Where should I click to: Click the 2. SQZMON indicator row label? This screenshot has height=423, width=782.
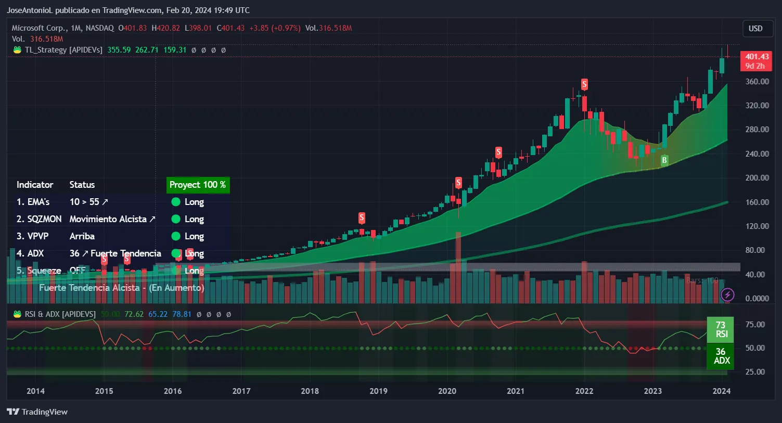click(39, 219)
